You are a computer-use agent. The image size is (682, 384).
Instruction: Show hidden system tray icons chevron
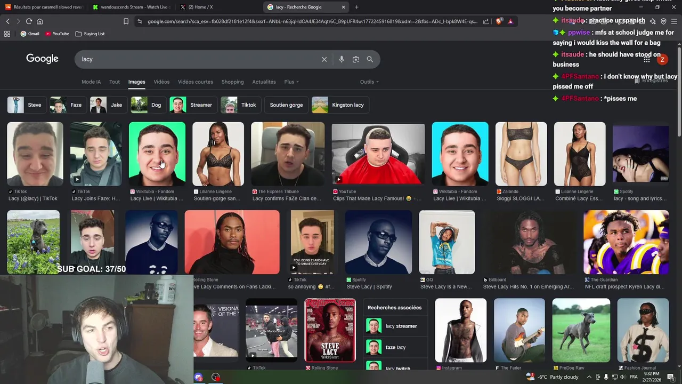590,377
